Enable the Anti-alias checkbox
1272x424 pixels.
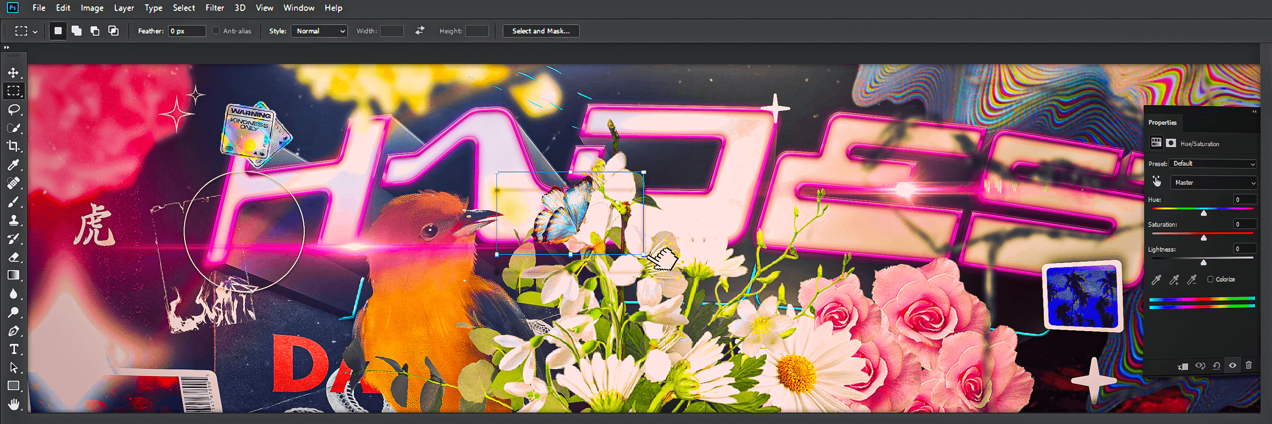point(216,31)
